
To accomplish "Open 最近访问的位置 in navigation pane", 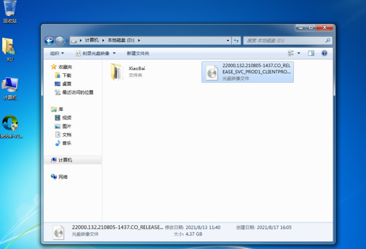I will click(x=78, y=92).
